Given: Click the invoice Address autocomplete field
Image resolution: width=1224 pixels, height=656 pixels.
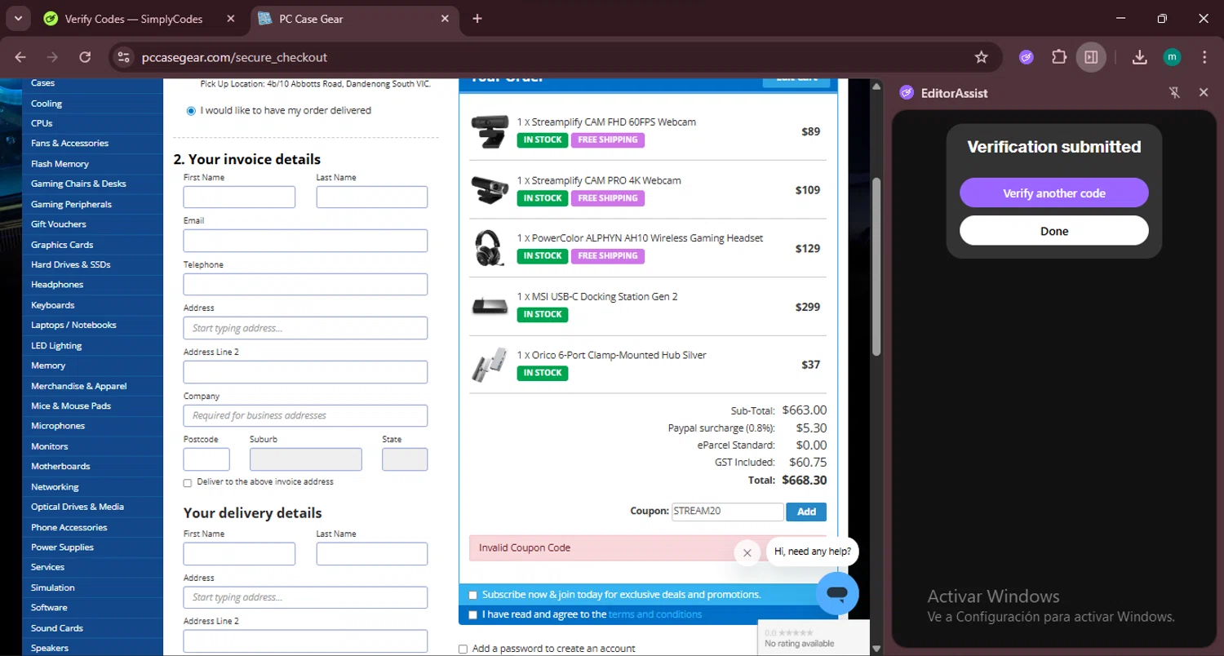Looking at the screenshot, I should tap(305, 328).
